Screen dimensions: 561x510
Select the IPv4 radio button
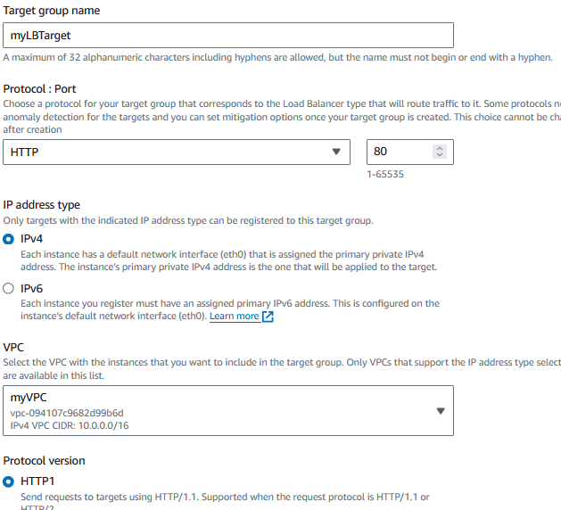tap(8, 239)
